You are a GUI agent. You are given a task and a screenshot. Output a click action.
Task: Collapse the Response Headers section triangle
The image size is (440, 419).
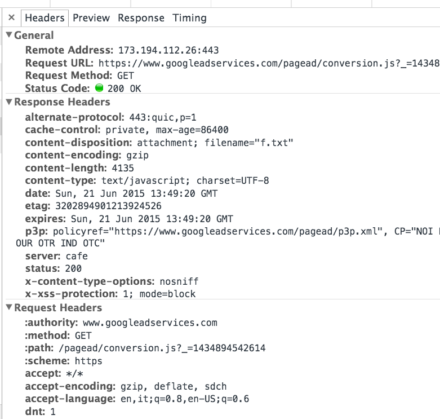(9, 102)
